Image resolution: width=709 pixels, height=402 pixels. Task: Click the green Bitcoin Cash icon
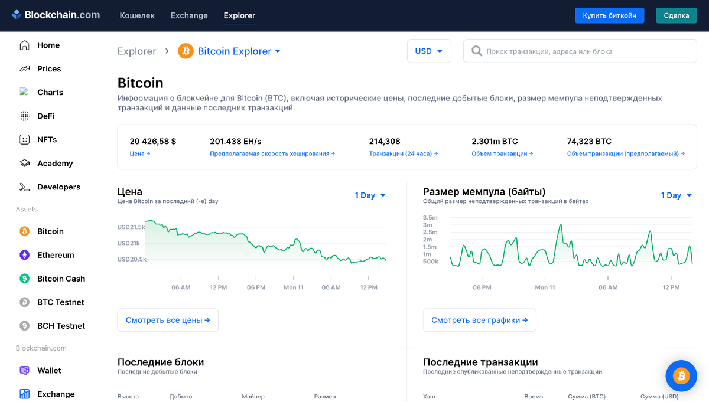24,279
